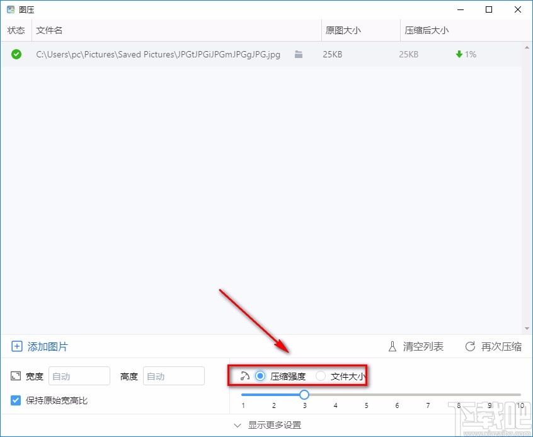Click the 压缩后大小 column header
The height and width of the screenshot is (437, 533).
[x=425, y=30]
